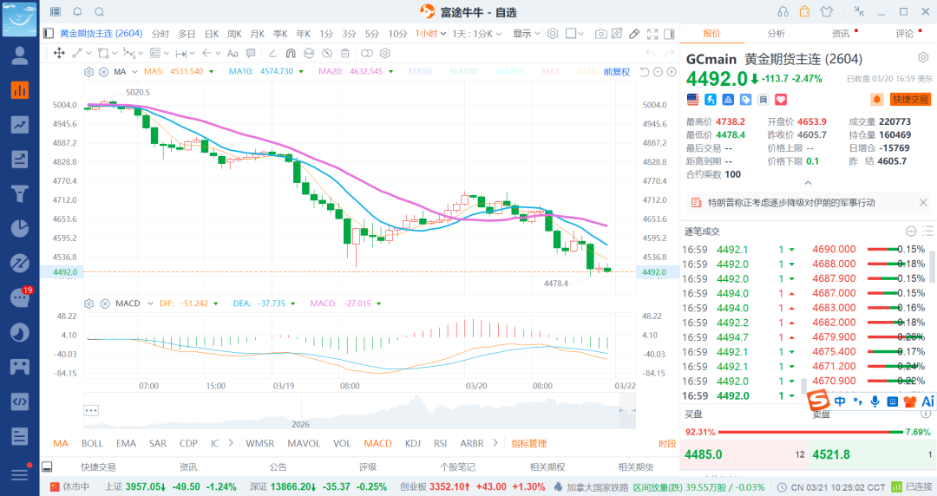Select the drawing pencil tool in chart header
Viewport: 937px width, 496px height.
pos(634,34)
